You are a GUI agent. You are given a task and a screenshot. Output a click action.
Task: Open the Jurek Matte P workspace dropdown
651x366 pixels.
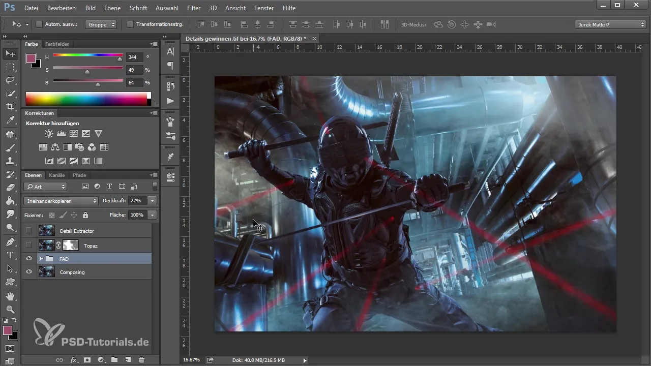click(610, 24)
